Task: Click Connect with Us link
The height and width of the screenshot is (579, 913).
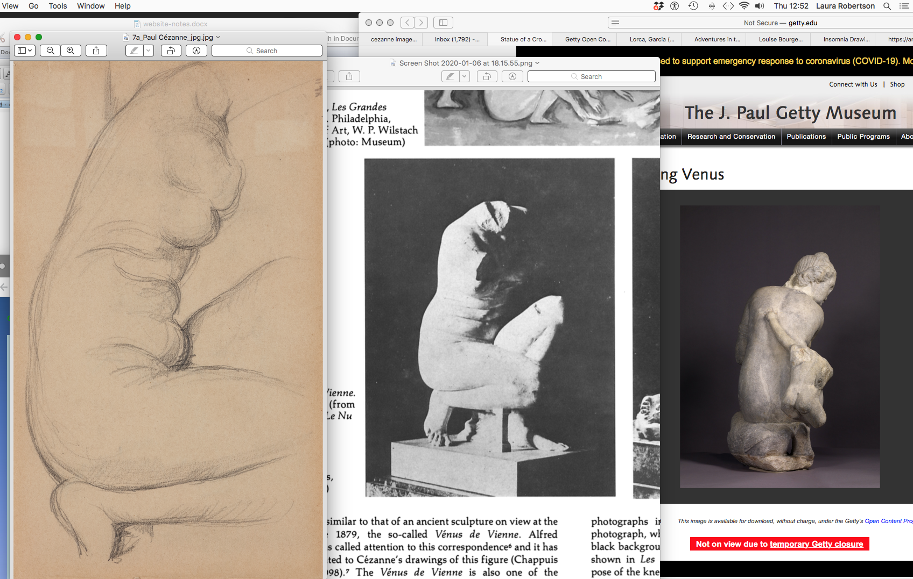Action: [853, 84]
